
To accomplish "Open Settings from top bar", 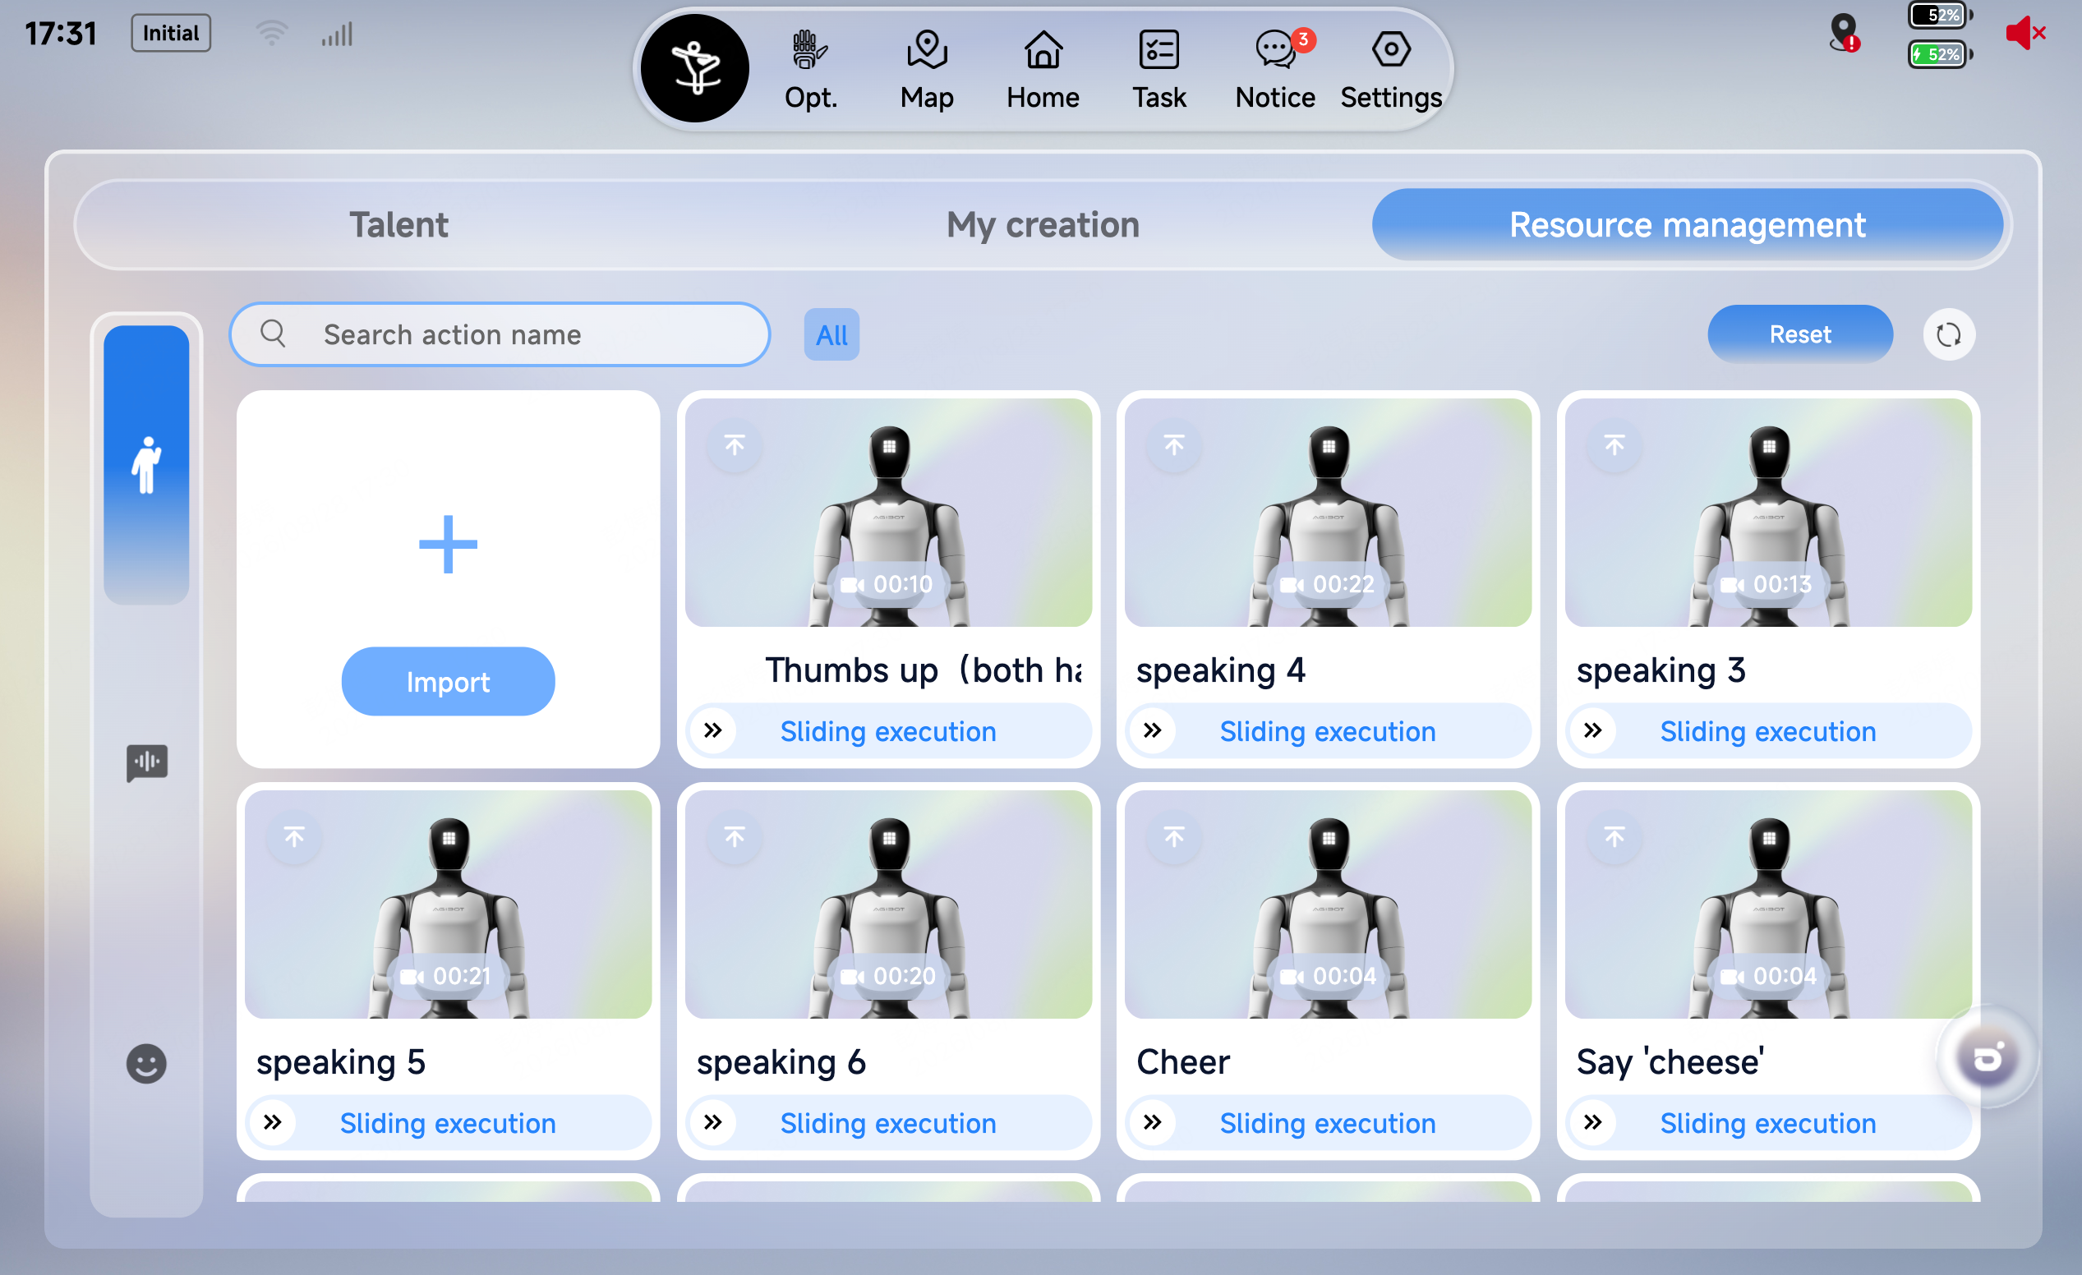I will [1391, 70].
